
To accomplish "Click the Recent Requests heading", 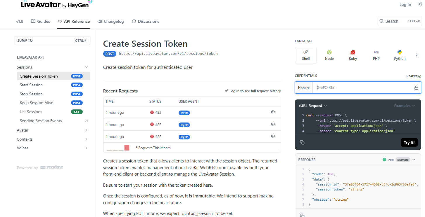I will pyautogui.click(x=120, y=91).
